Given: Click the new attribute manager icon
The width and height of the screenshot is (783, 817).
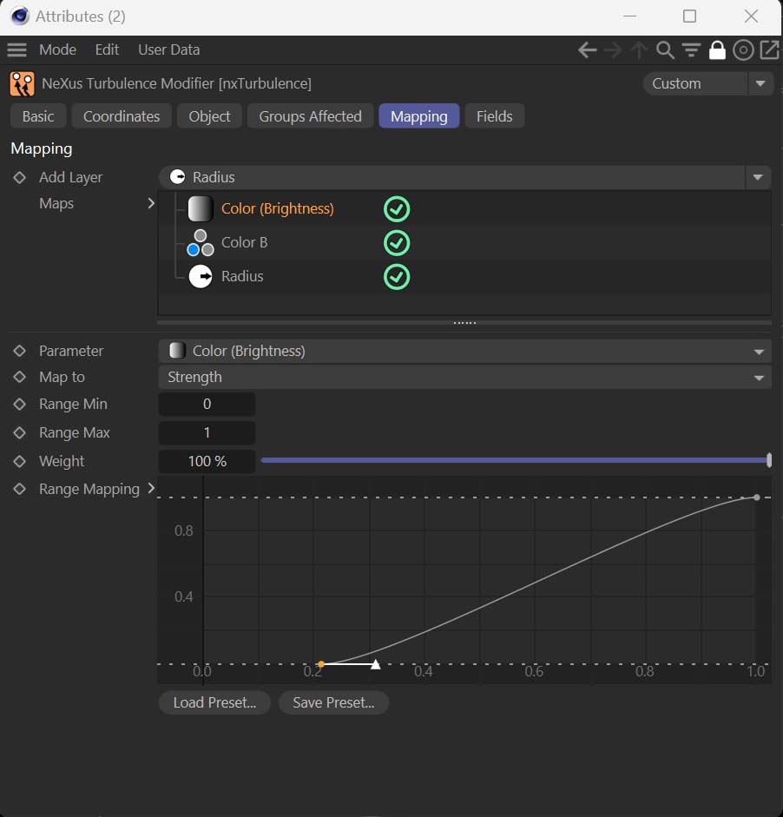Looking at the screenshot, I should coord(769,50).
